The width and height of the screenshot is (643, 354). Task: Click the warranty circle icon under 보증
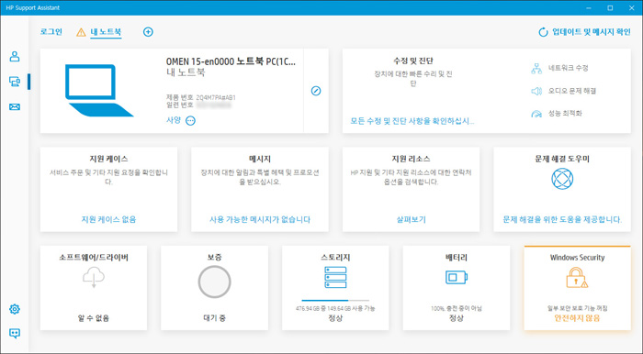(214, 282)
